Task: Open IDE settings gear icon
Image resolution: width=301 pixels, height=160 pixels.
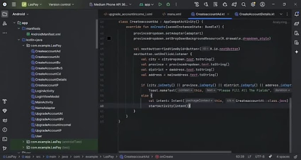Action: tap(253, 4)
